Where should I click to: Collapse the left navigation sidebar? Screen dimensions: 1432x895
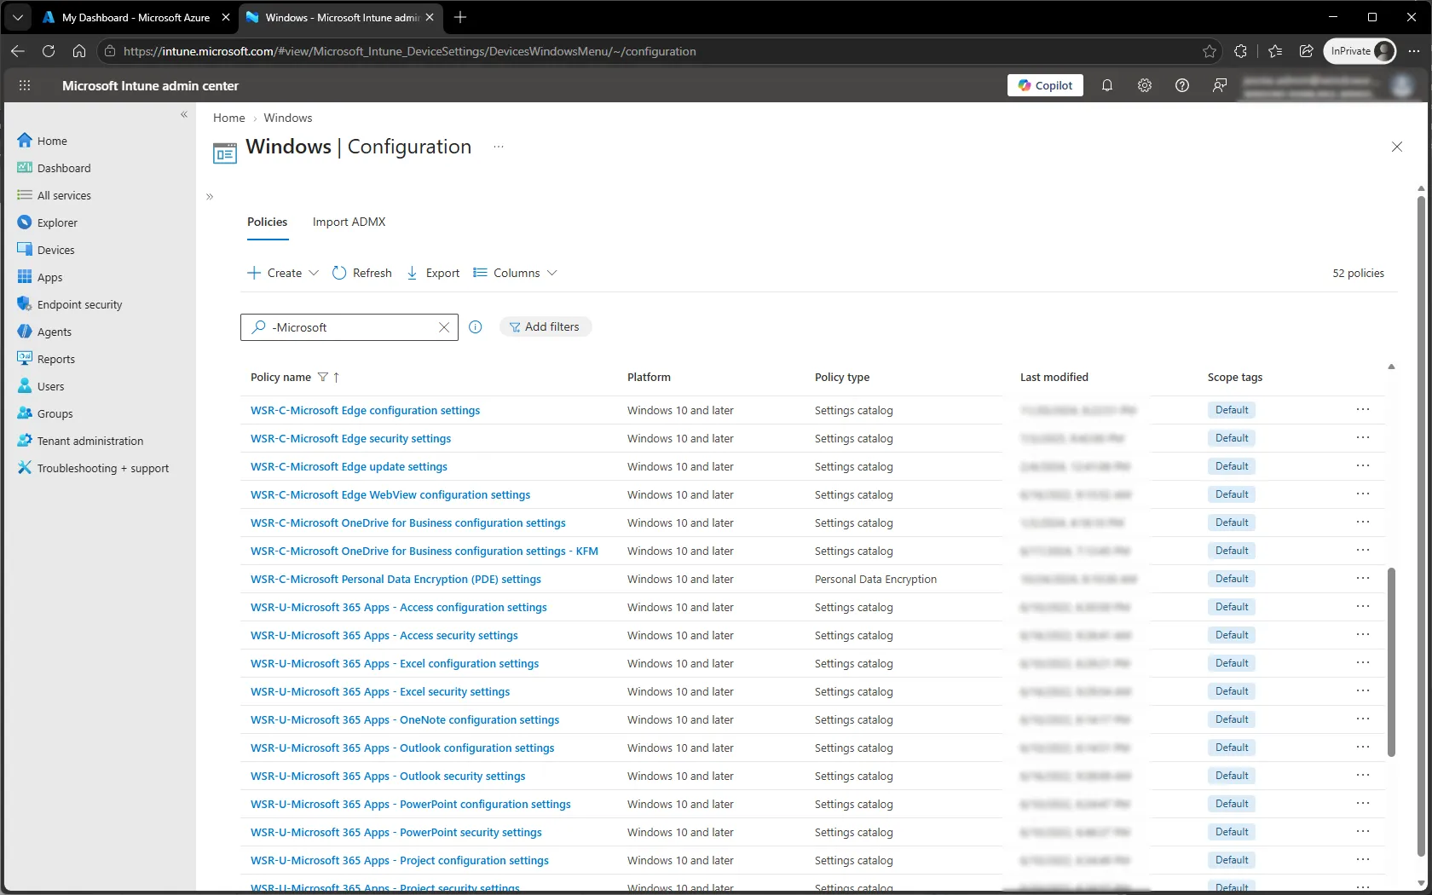[184, 114]
